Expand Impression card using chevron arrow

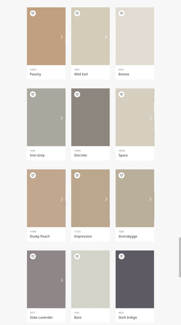point(106,199)
